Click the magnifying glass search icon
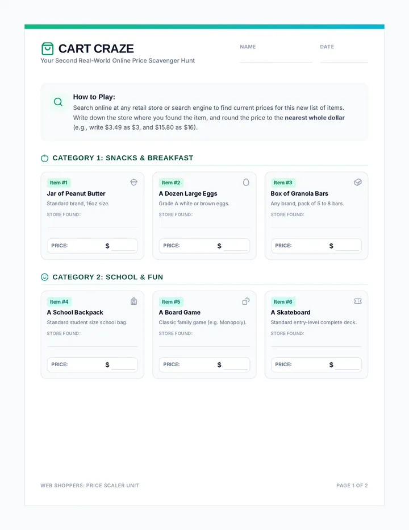Viewport: 409px width, 530px height. point(58,102)
